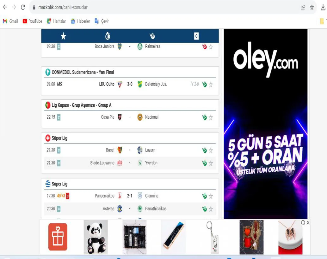The height and width of the screenshot is (259, 327).
Task: Click the panda plush ad thumbnail
Action: [96, 237]
